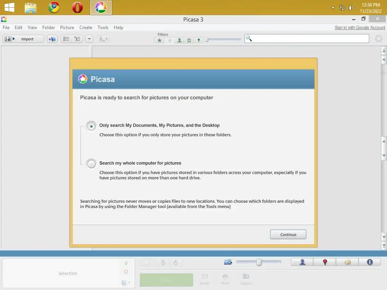The height and width of the screenshot is (290, 387).
Task: Open the View menu
Action: pos(33,27)
